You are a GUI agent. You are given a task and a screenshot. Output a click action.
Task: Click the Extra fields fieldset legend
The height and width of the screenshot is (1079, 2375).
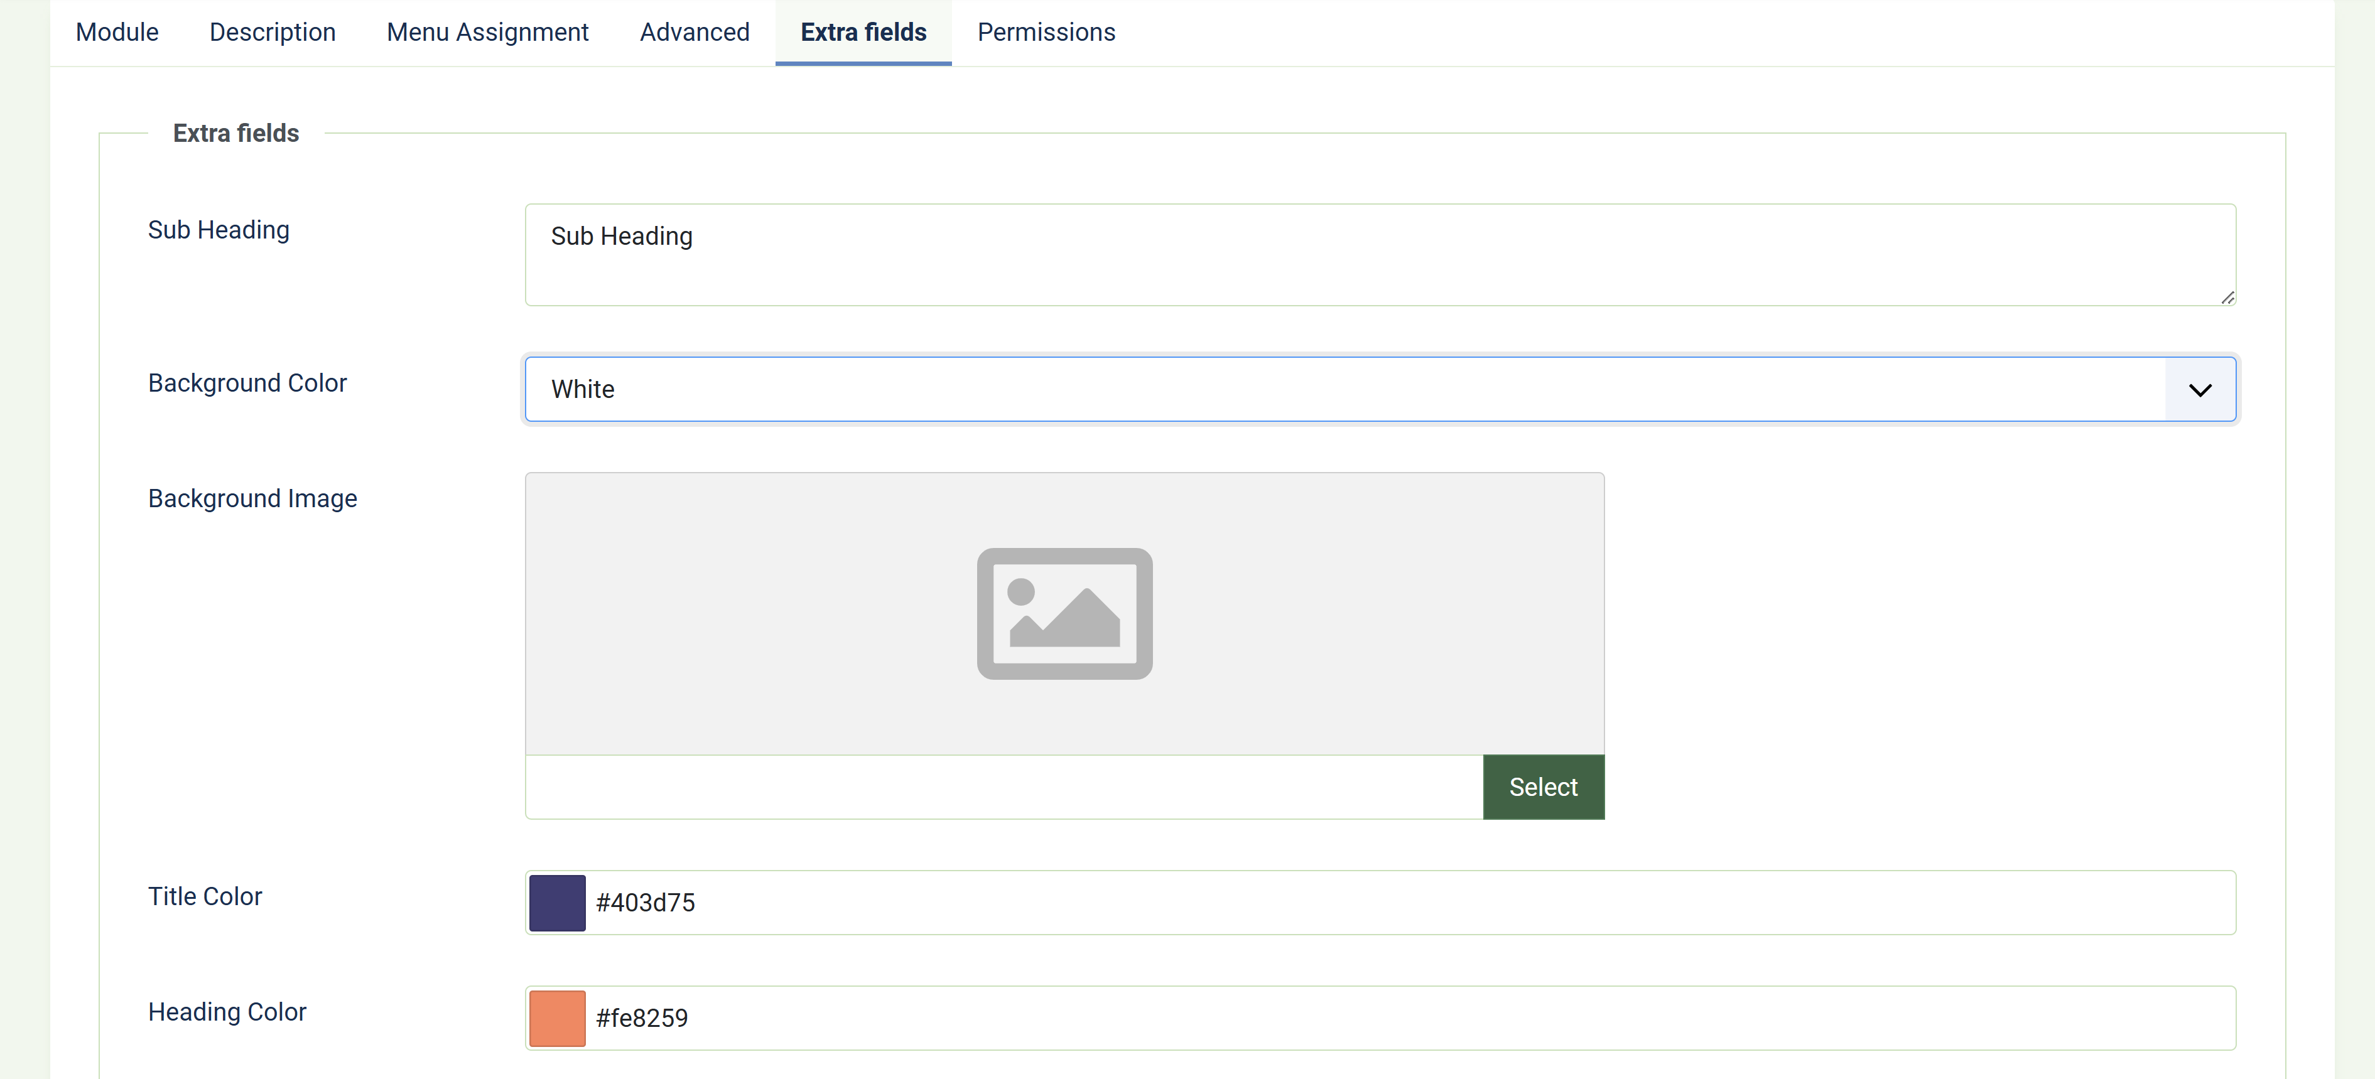tap(236, 132)
